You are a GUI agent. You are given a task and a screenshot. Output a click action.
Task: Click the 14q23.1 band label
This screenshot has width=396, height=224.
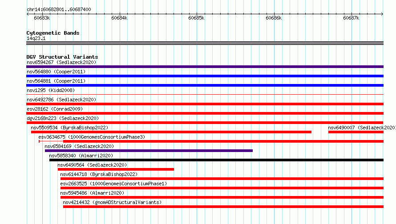pyautogui.click(x=36, y=38)
